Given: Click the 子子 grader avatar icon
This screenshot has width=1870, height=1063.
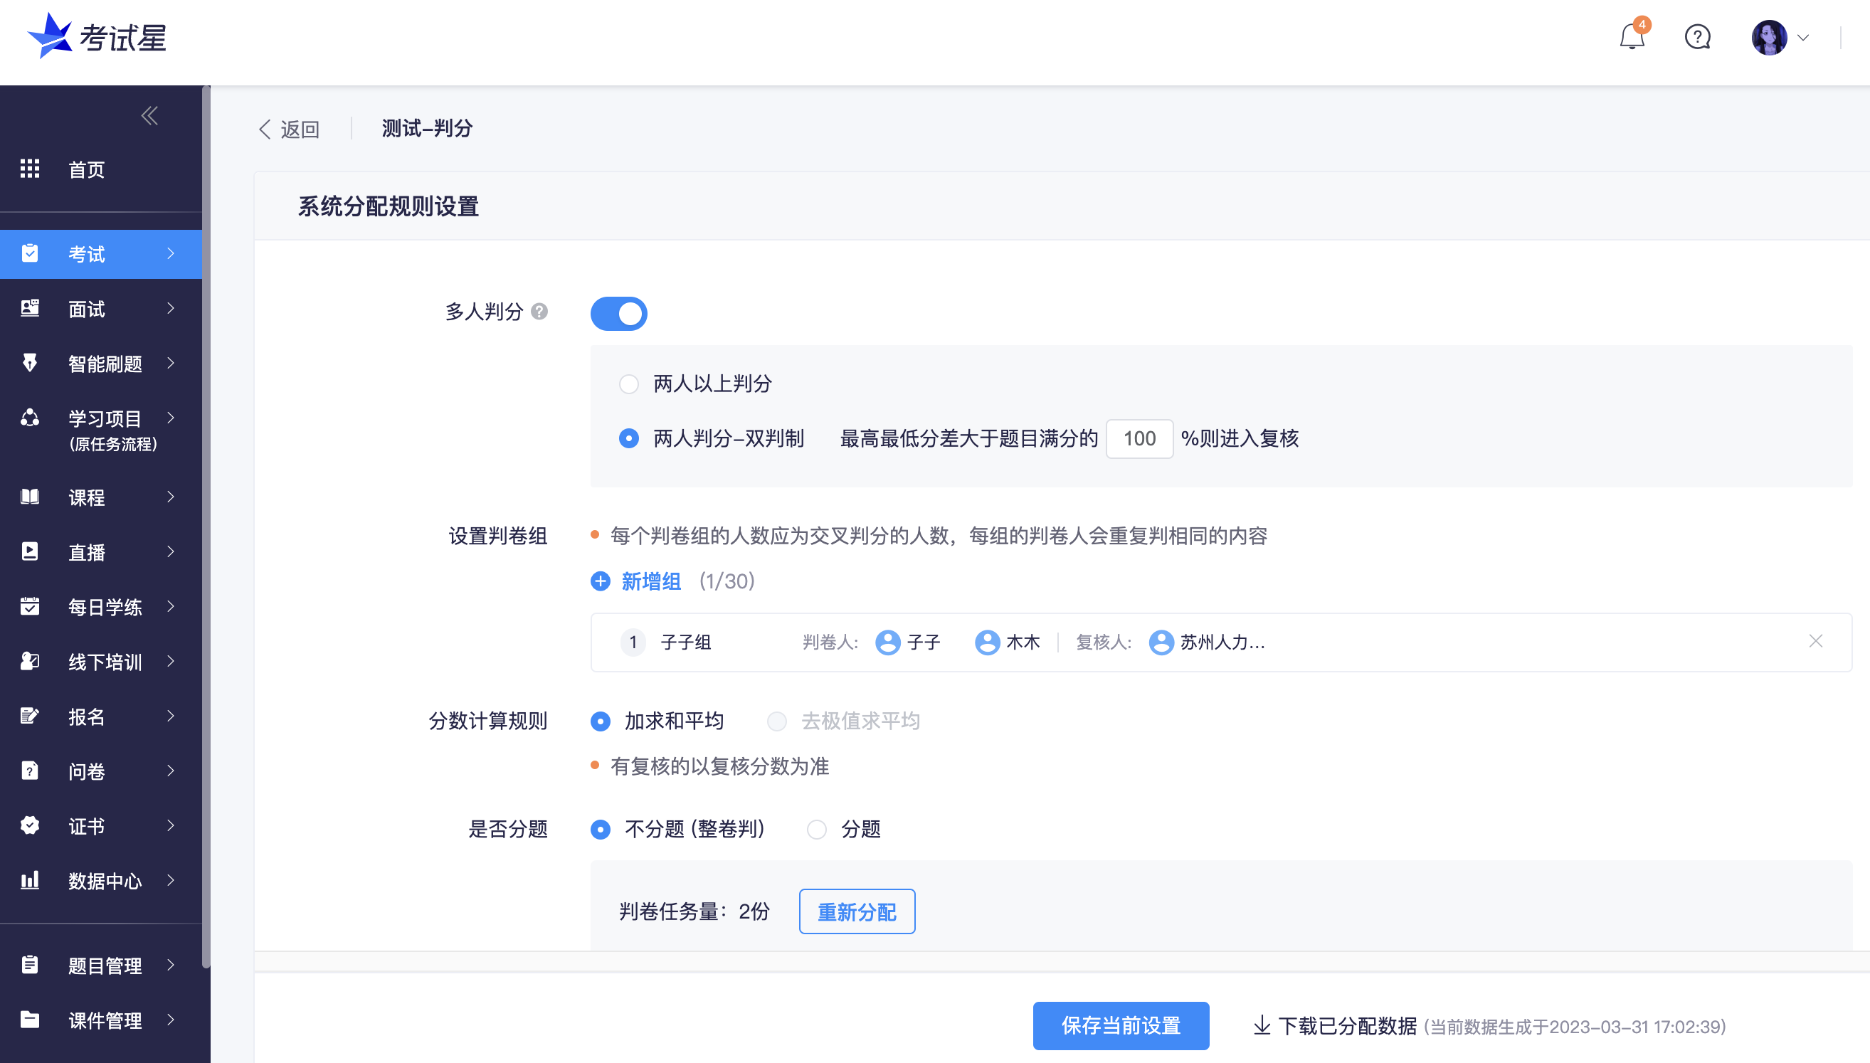Looking at the screenshot, I should 887,642.
